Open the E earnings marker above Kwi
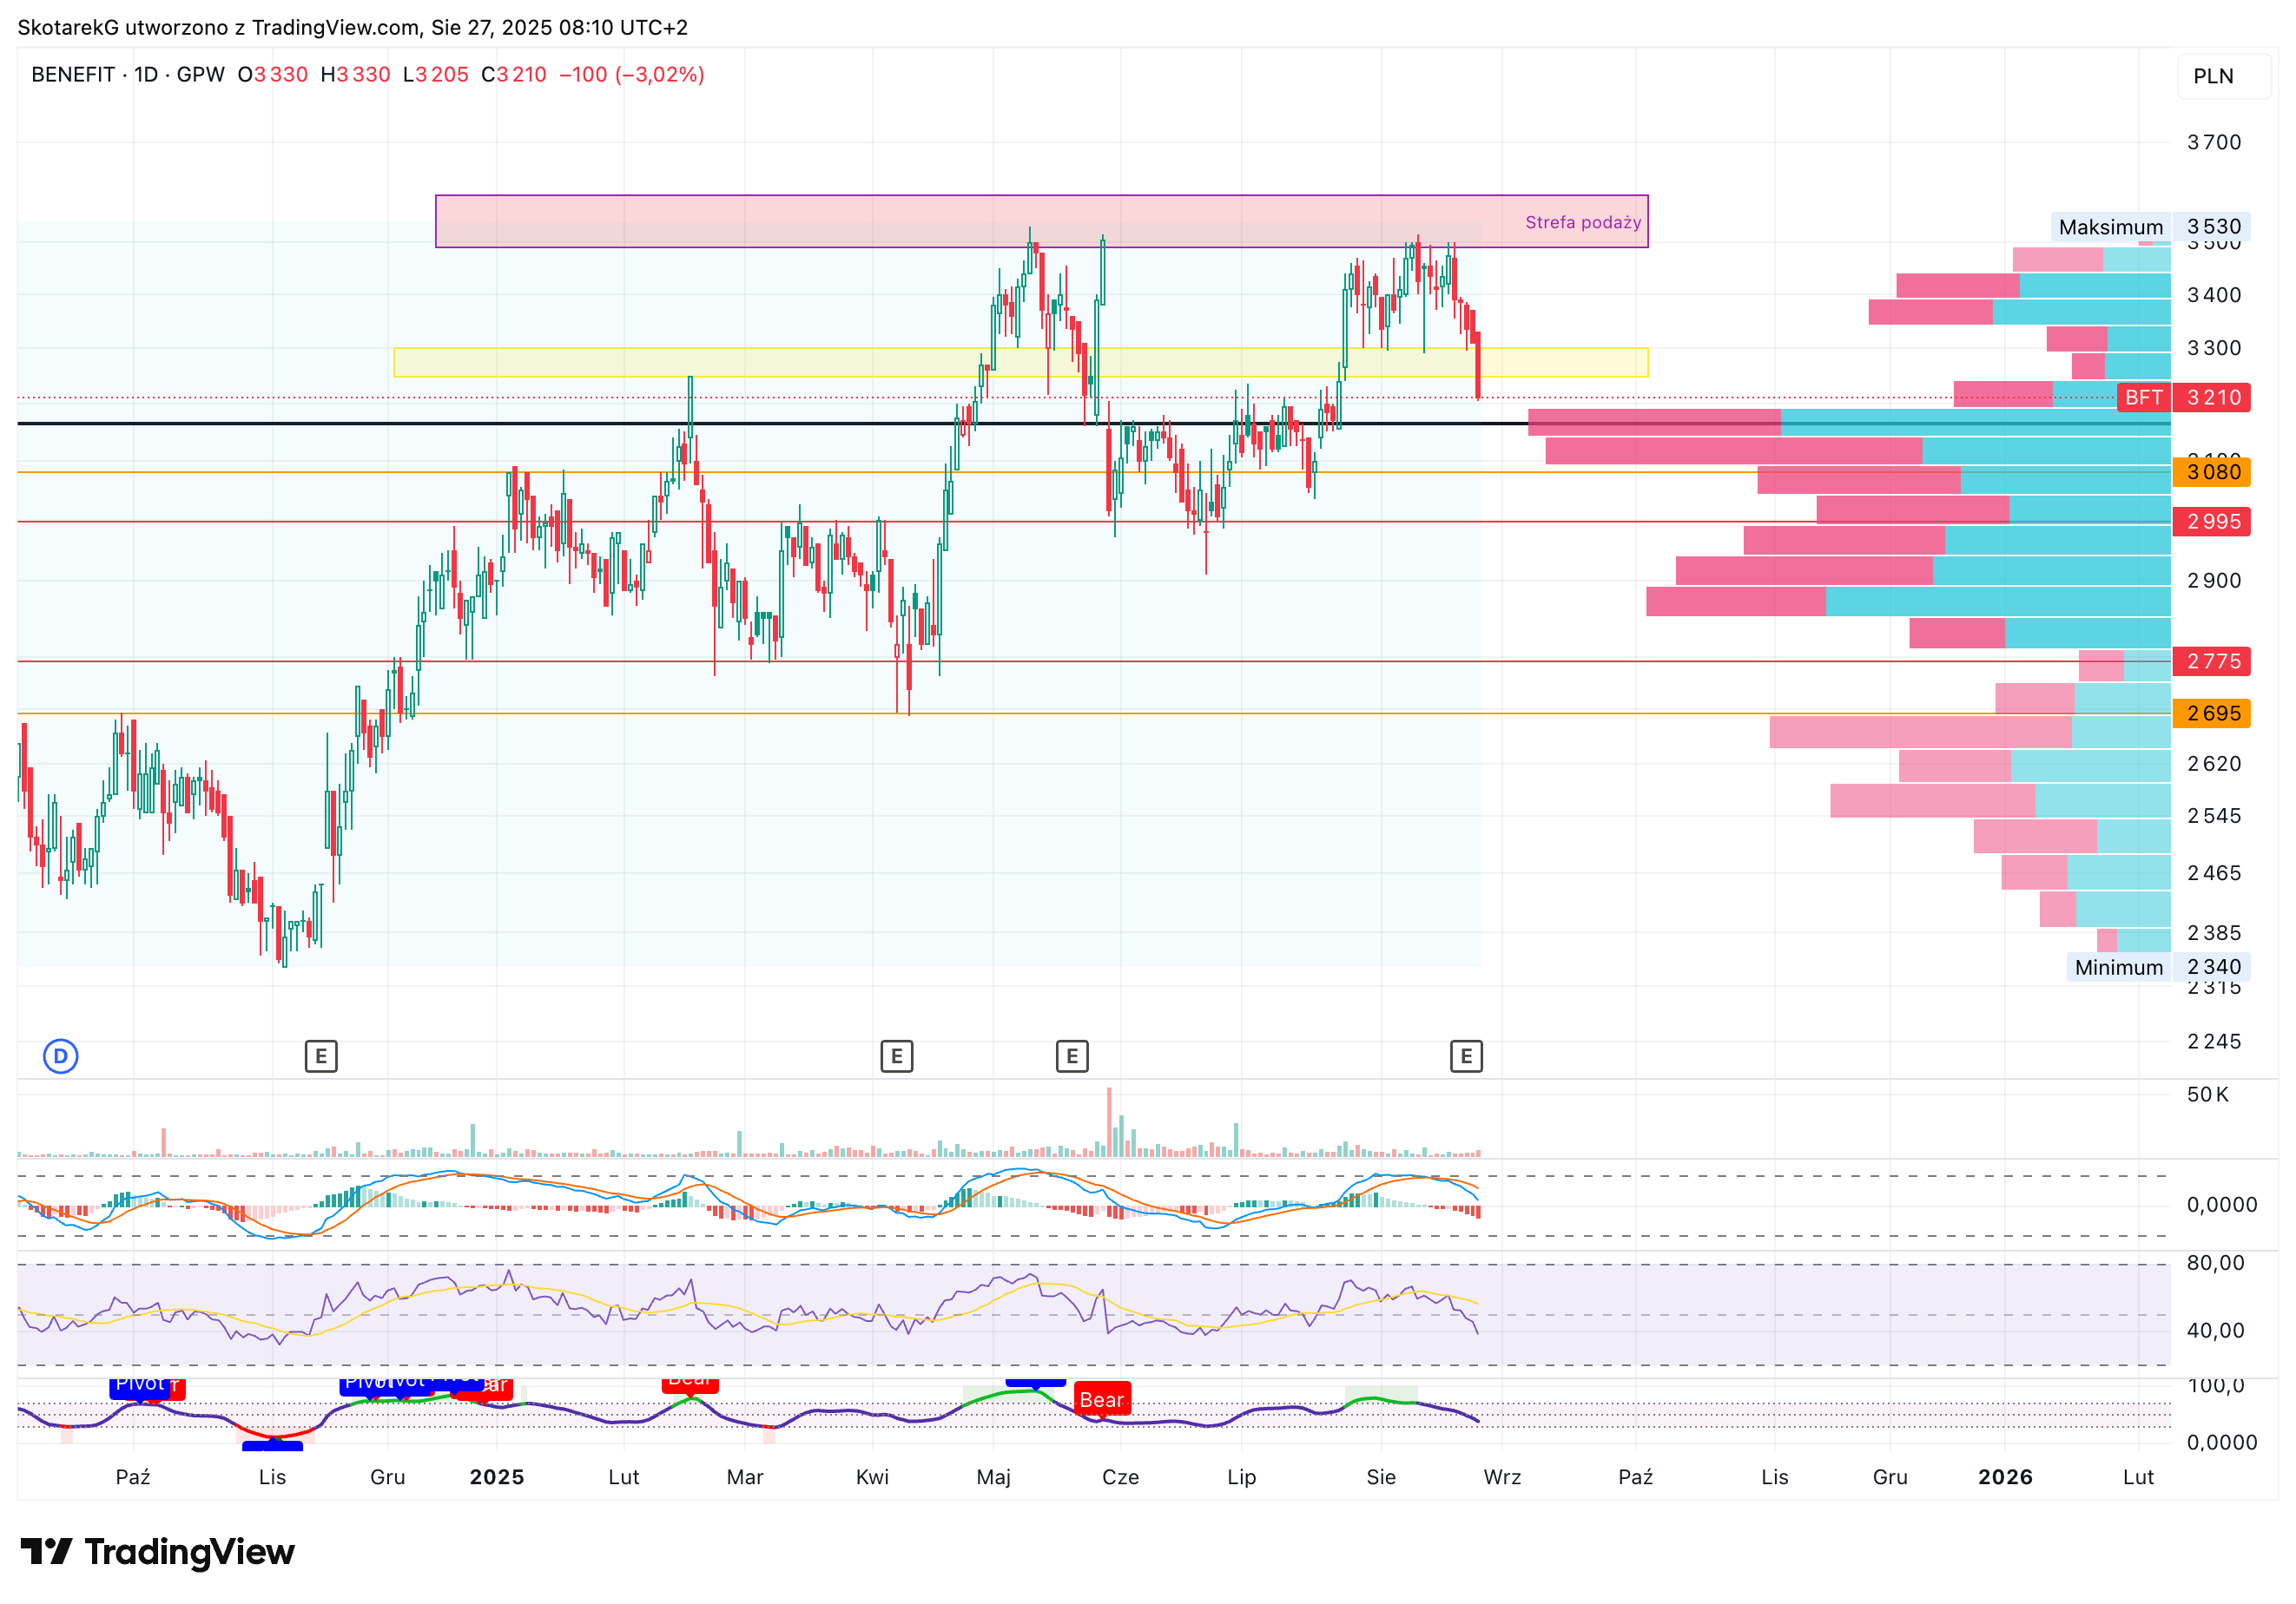 pyautogui.click(x=897, y=1056)
